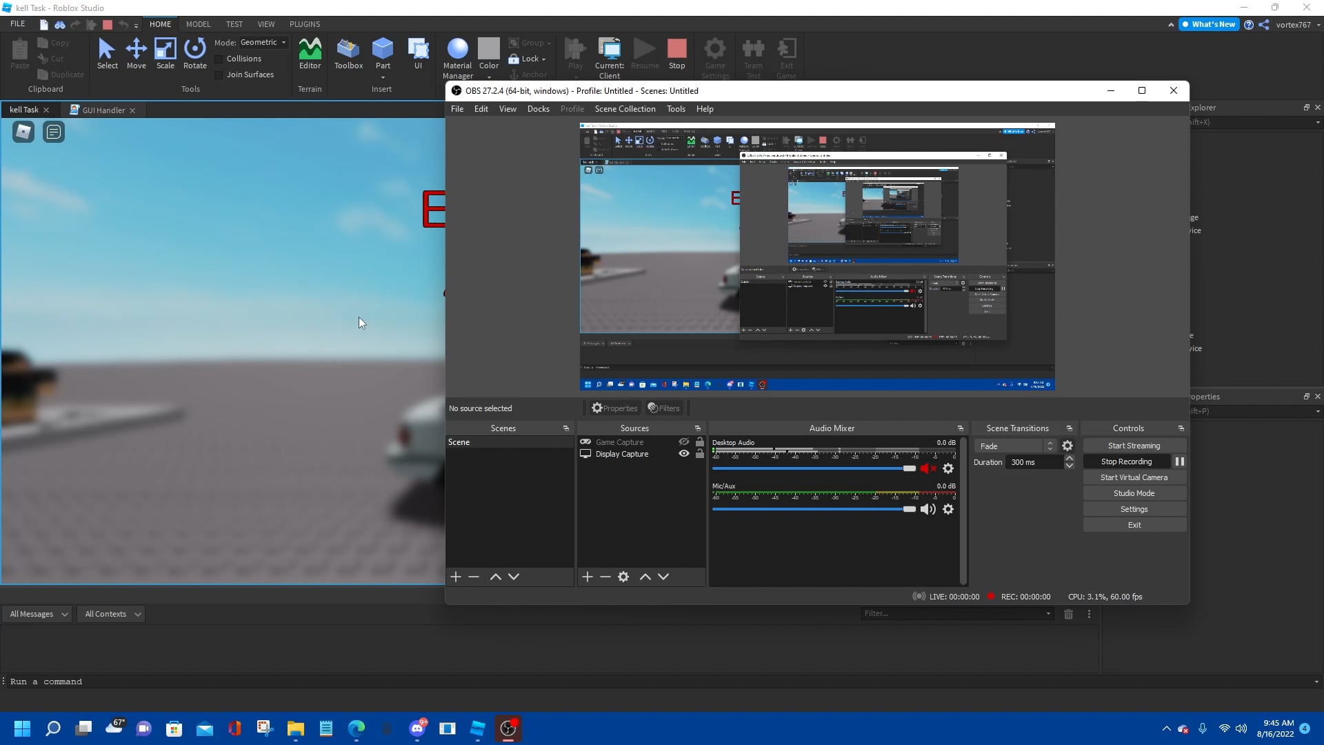Choose the Scale tool in Roblox Studio

(x=165, y=54)
